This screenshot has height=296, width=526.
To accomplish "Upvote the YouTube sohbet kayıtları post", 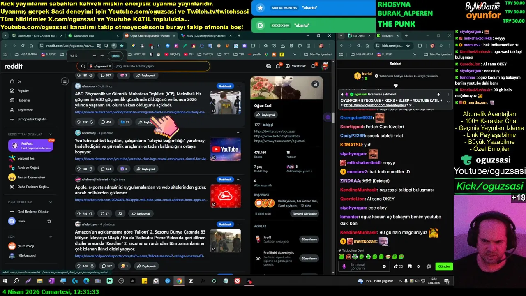I will point(78,169).
